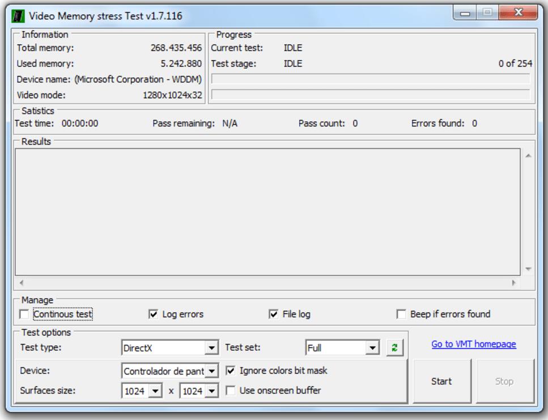
Task: Toggle the File log checkbox
Action: (274, 314)
